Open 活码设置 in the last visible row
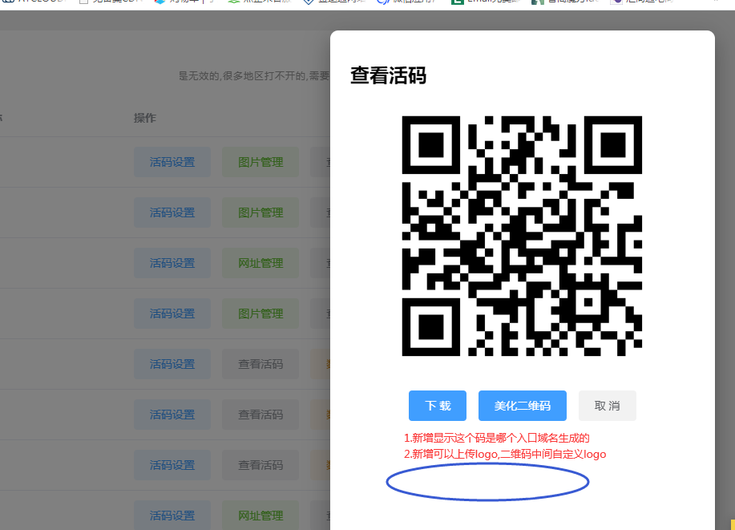The width and height of the screenshot is (735, 530). point(172,516)
